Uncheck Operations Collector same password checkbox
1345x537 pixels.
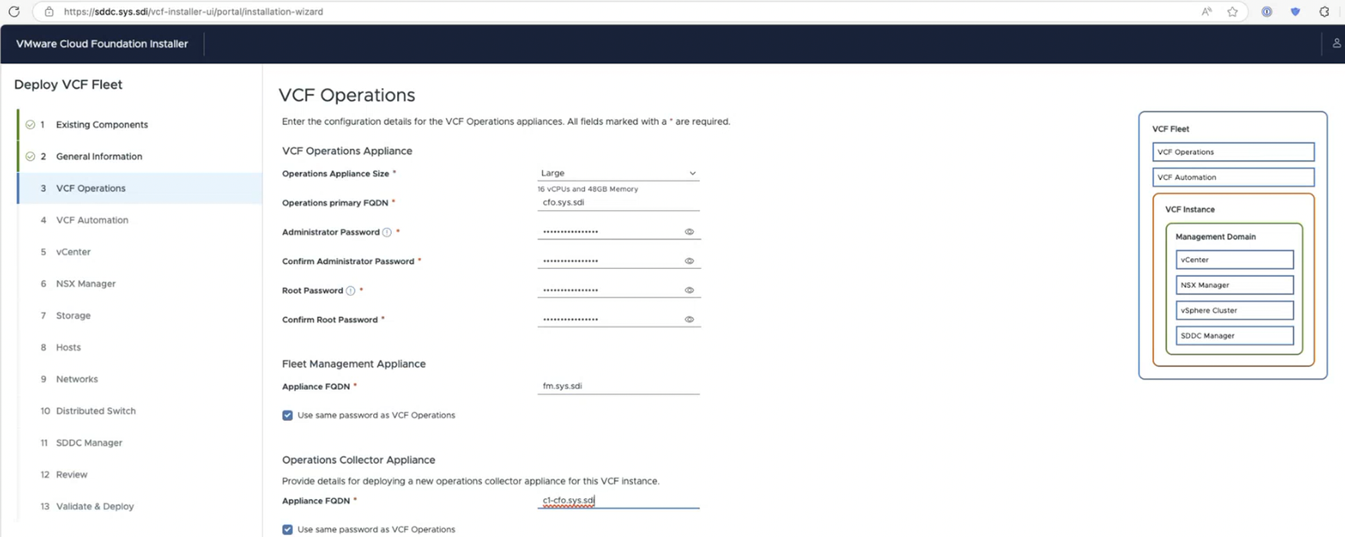tap(288, 530)
